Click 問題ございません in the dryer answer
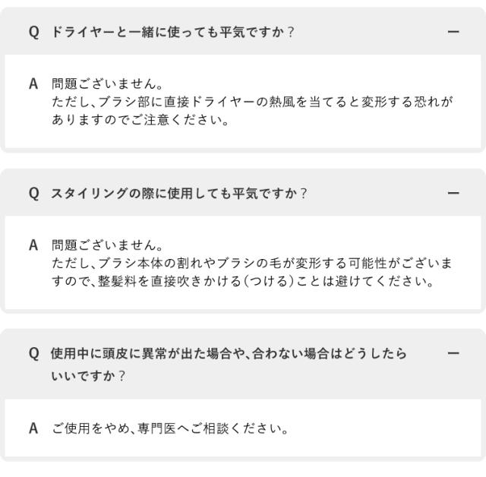486x477 pixels. coord(107,84)
